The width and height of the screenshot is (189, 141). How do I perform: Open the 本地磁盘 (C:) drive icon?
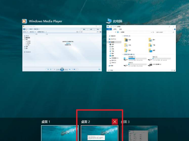125,59
